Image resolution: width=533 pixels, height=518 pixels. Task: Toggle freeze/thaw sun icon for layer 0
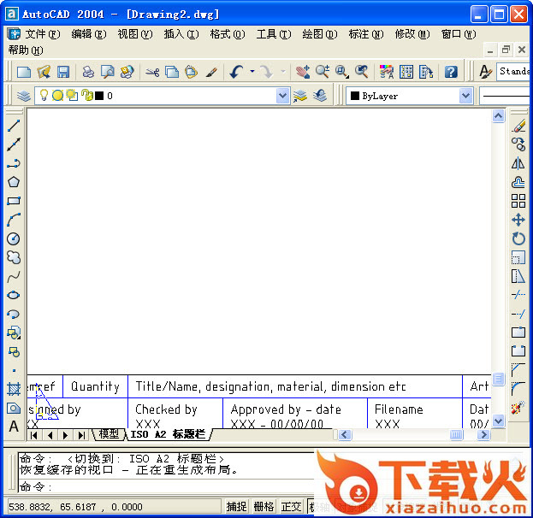point(58,96)
